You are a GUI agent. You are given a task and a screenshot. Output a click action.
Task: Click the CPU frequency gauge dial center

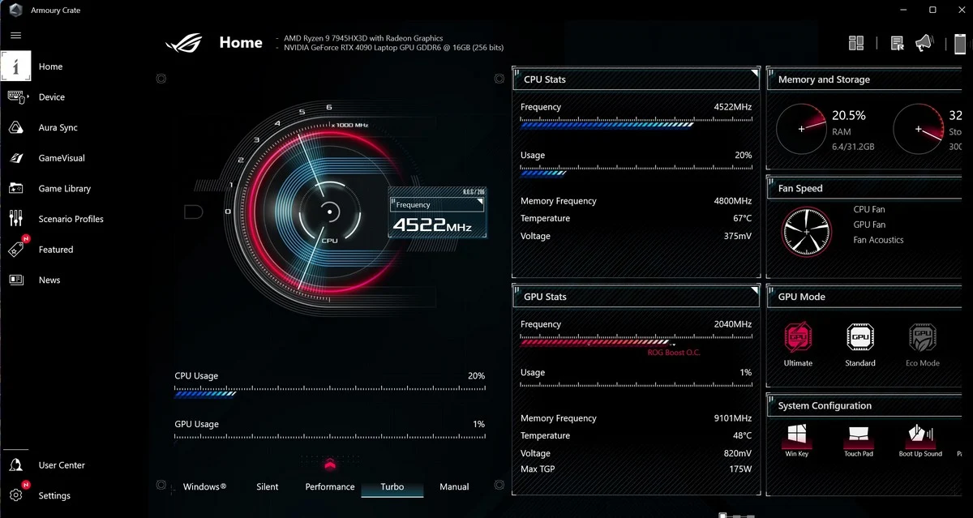tap(329, 212)
